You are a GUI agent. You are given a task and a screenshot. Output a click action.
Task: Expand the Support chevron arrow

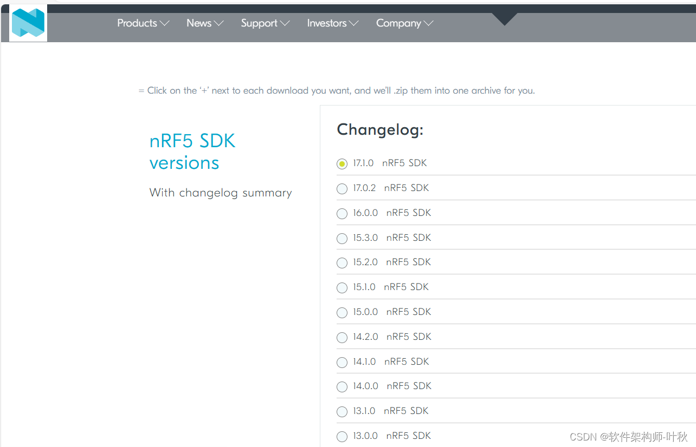[x=285, y=23]
